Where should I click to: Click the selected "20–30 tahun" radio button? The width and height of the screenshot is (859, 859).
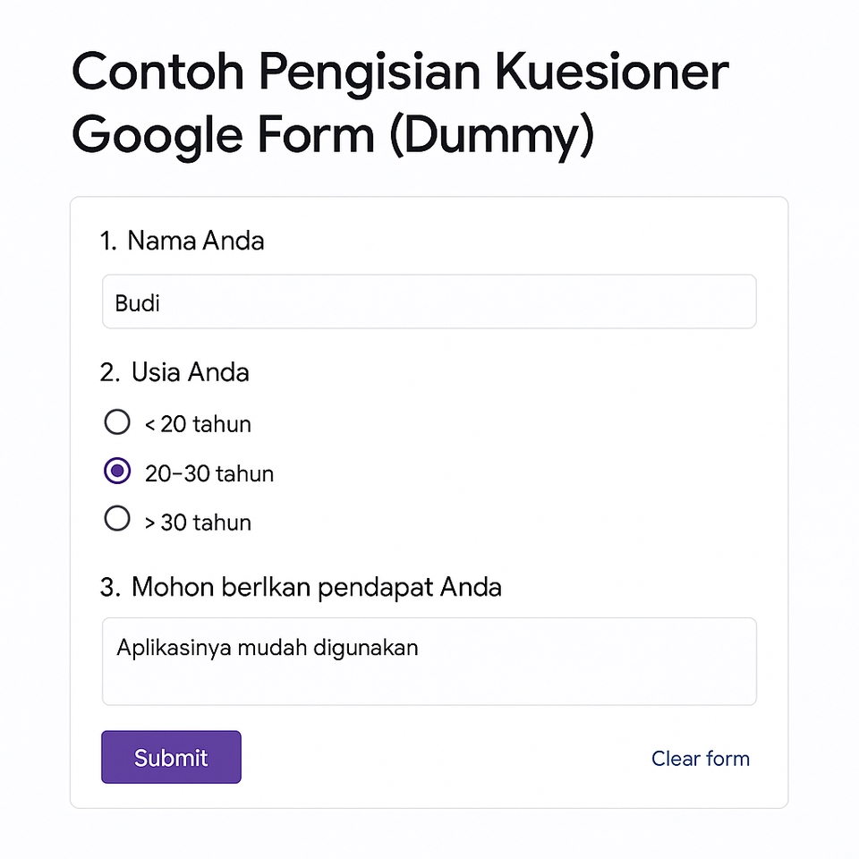tap(117, 472)
